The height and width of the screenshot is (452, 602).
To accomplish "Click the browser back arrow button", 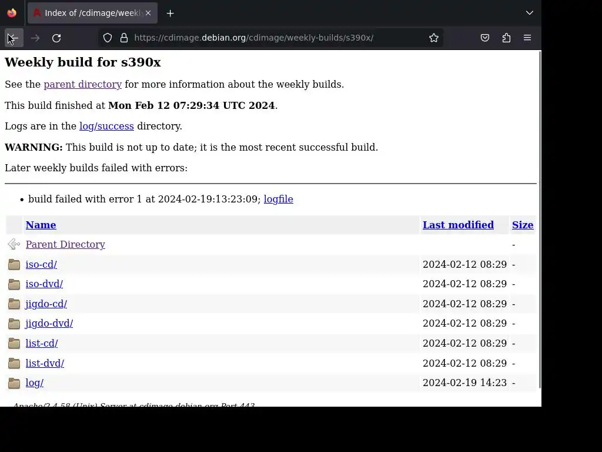I will click(14, 38).
